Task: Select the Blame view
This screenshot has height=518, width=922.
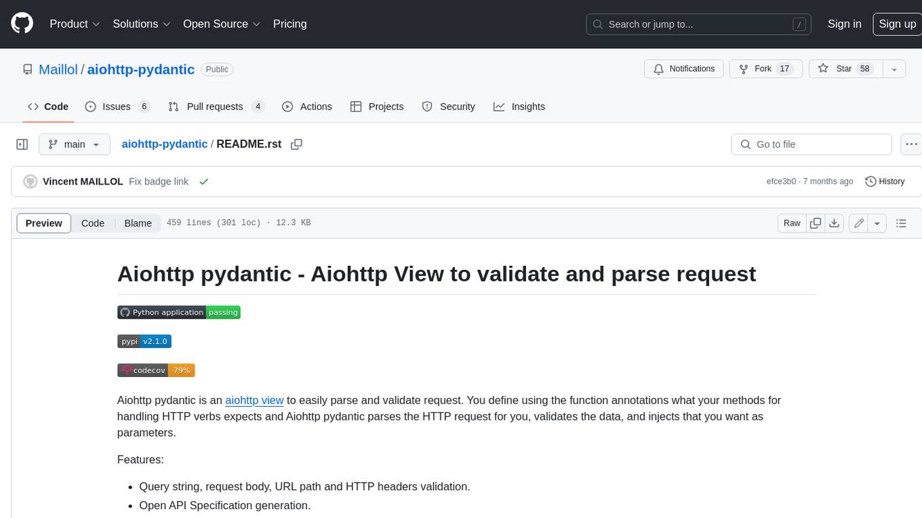Action: pos(138,223)
